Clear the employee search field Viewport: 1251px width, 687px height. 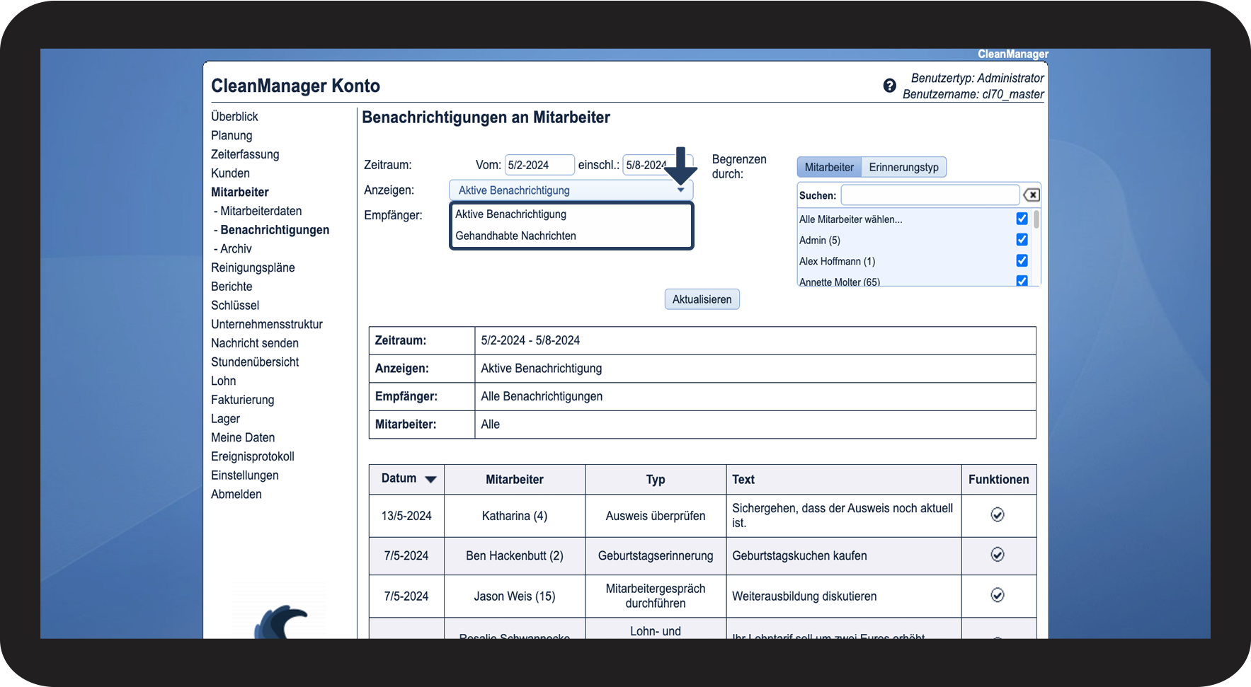[1032, 195]
